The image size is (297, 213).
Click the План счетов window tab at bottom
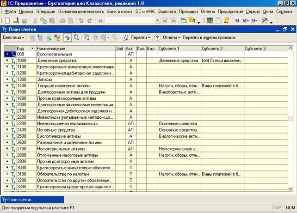tap(32, 200)
